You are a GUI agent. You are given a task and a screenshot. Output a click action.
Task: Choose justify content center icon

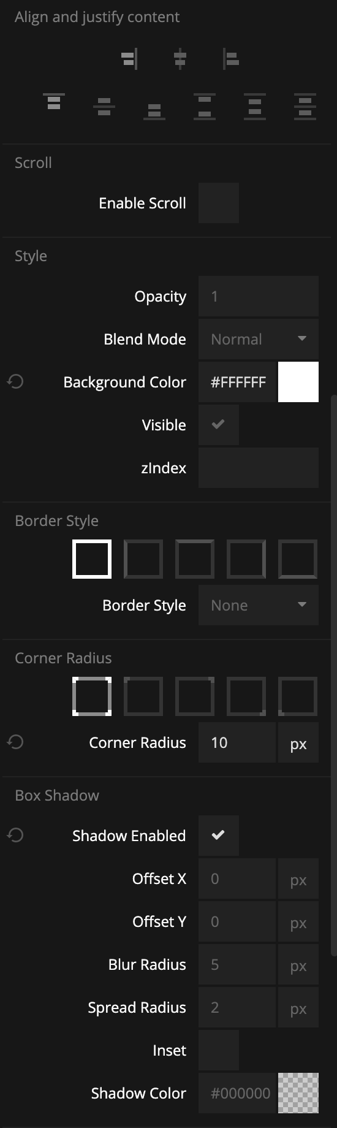[x=104, y=107]
